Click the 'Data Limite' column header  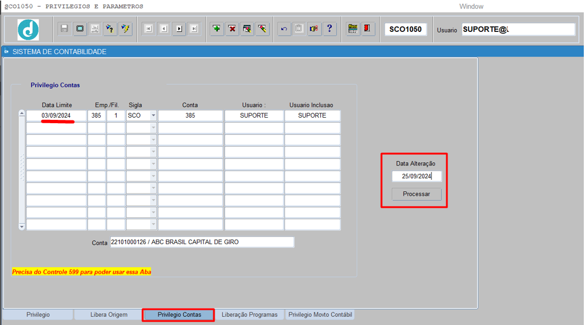pyautogui.click(x=57, y=105)
